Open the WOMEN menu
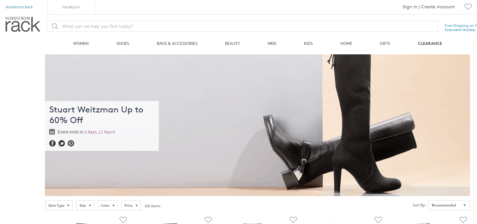477x224 pixels. (81, 43)
